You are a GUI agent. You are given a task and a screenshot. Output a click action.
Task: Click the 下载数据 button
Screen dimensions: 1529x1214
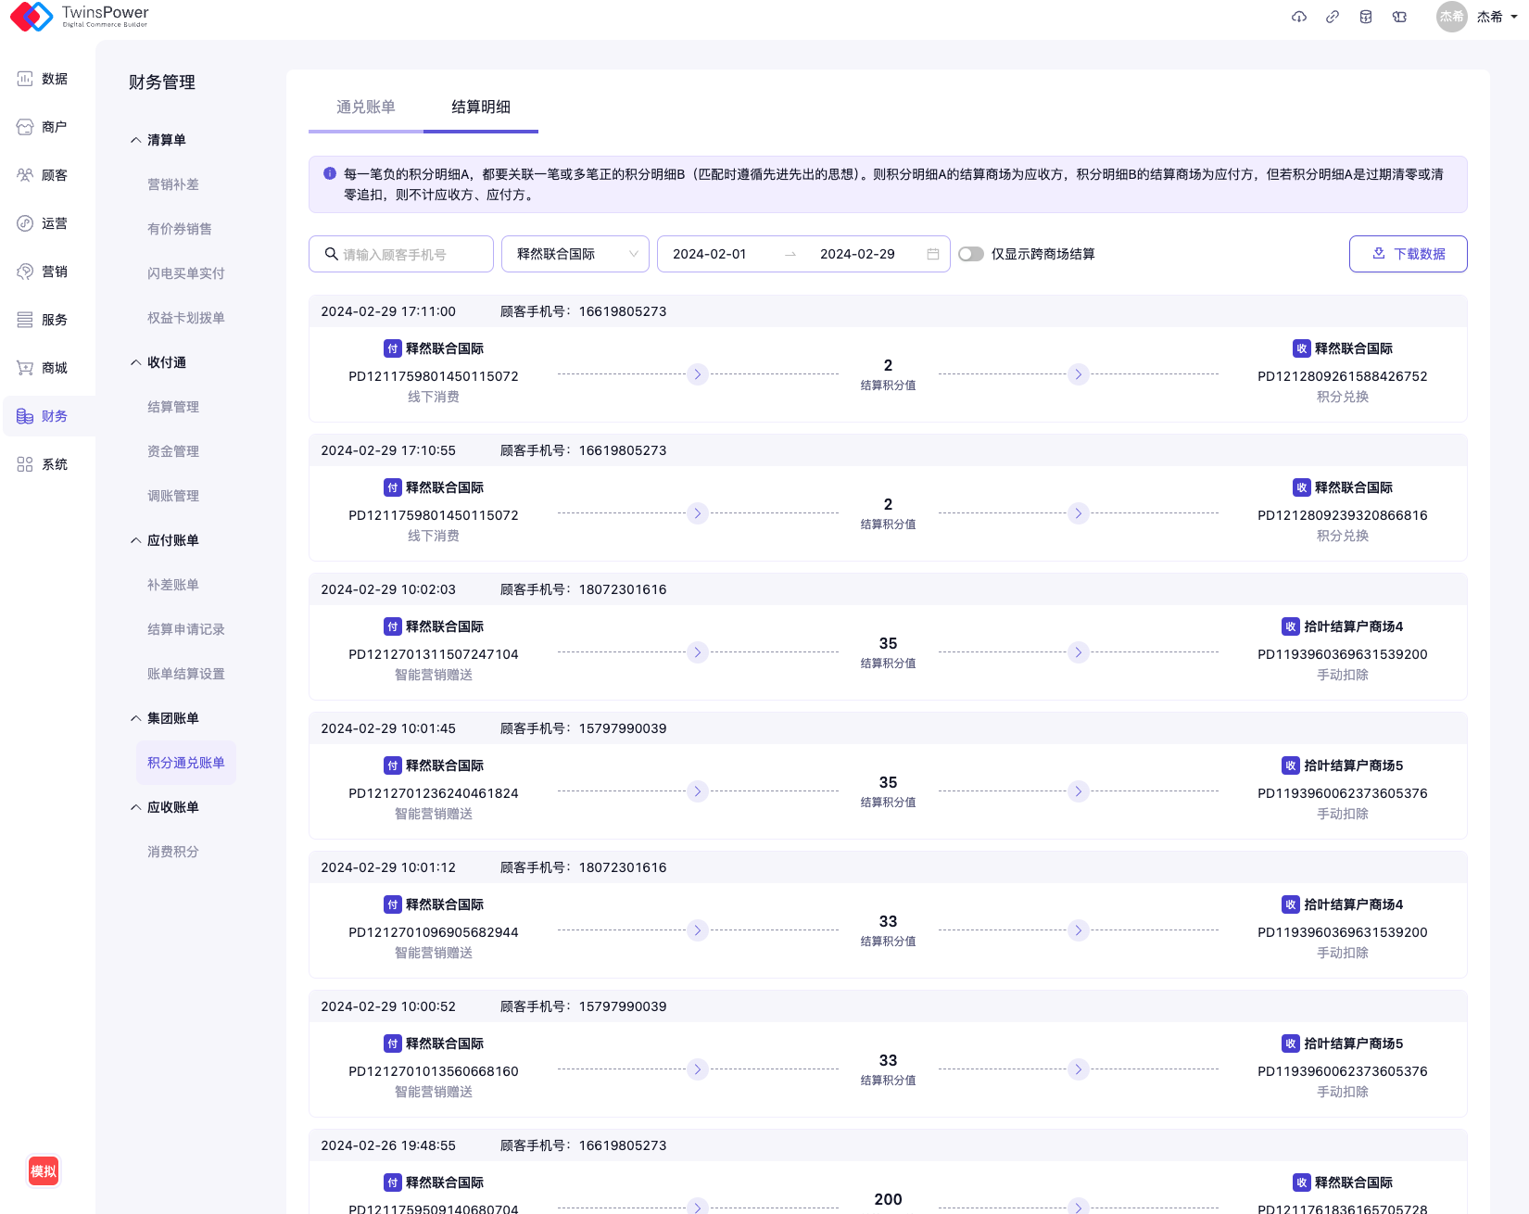[1408, 254]
